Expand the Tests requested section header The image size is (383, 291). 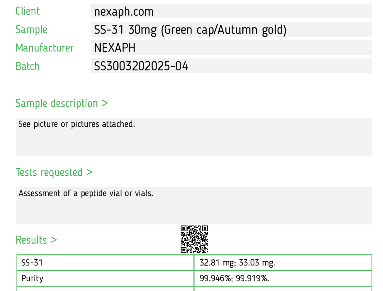click(54, 173)
